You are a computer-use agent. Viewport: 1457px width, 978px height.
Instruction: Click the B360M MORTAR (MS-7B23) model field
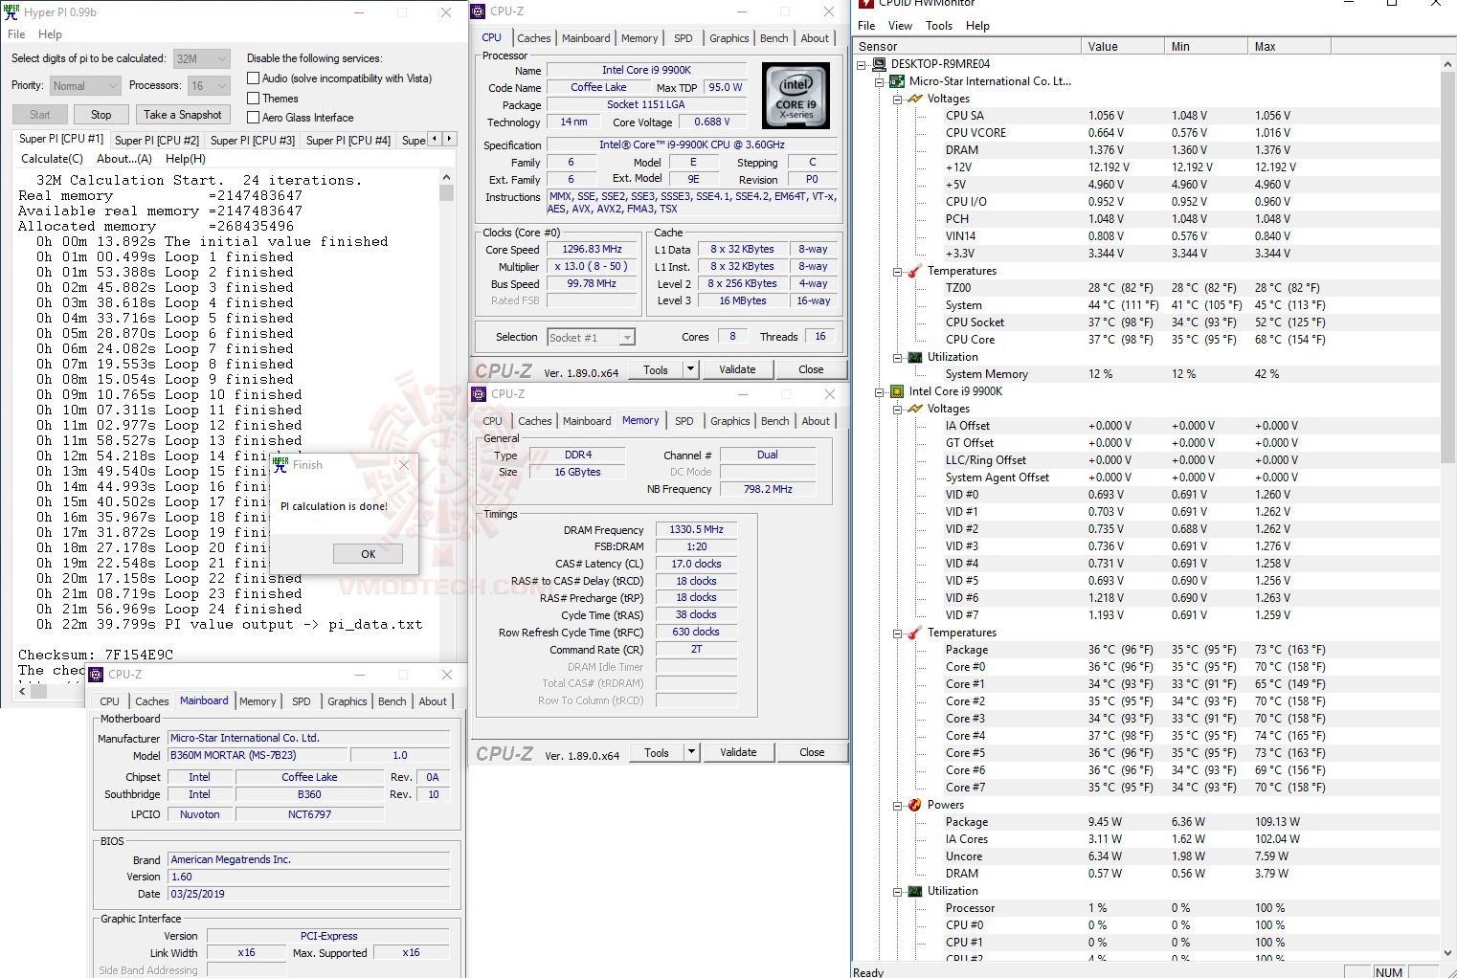coord(258,755)
